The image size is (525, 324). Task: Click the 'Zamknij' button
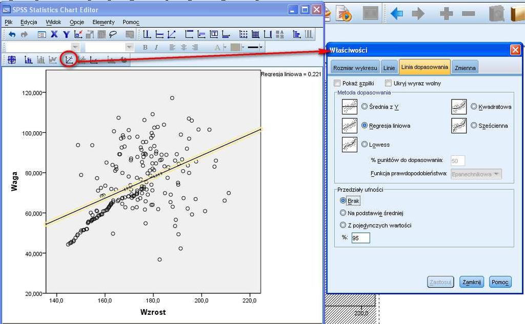(472, 282)
